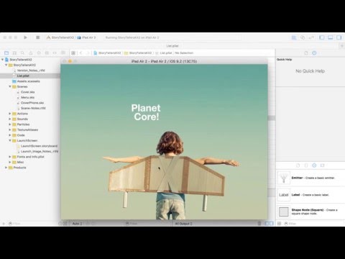The height and width of the screenshot is (259, 345).
Task: Click the Run (play) button in Xcode toolbar
Action: 25,37
